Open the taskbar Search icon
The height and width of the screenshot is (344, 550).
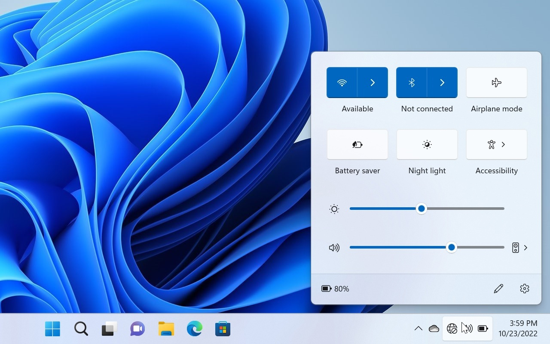(x=81, y=329)
